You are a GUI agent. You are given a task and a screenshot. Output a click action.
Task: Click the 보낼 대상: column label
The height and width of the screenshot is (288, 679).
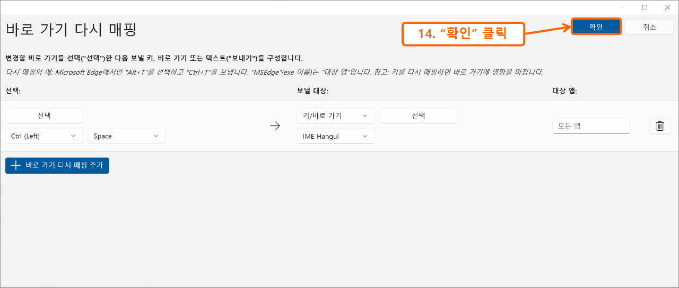pyautogui.click(x=313, y=91)
